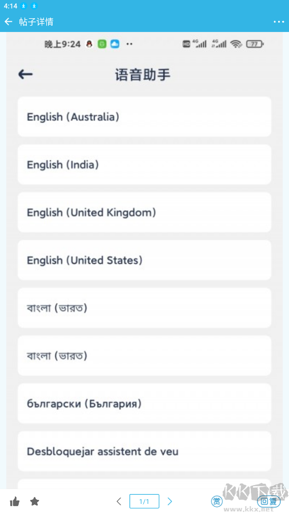Choose English (United States) option
Viewport: 289px width, 513px height.
point(144,260)
